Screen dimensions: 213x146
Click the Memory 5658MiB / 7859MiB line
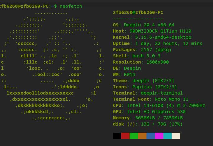coord(148,118)
